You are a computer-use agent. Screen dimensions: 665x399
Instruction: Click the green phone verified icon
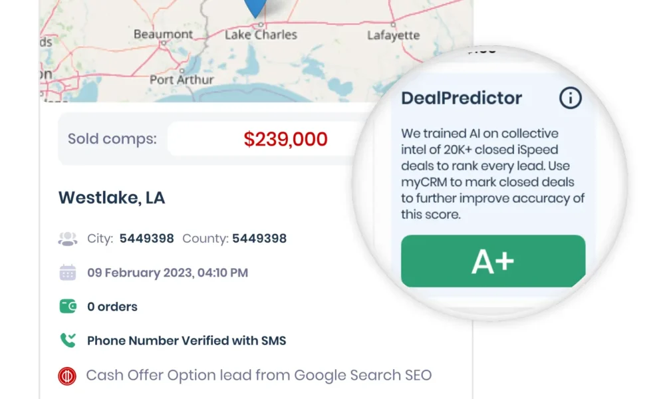68,340
